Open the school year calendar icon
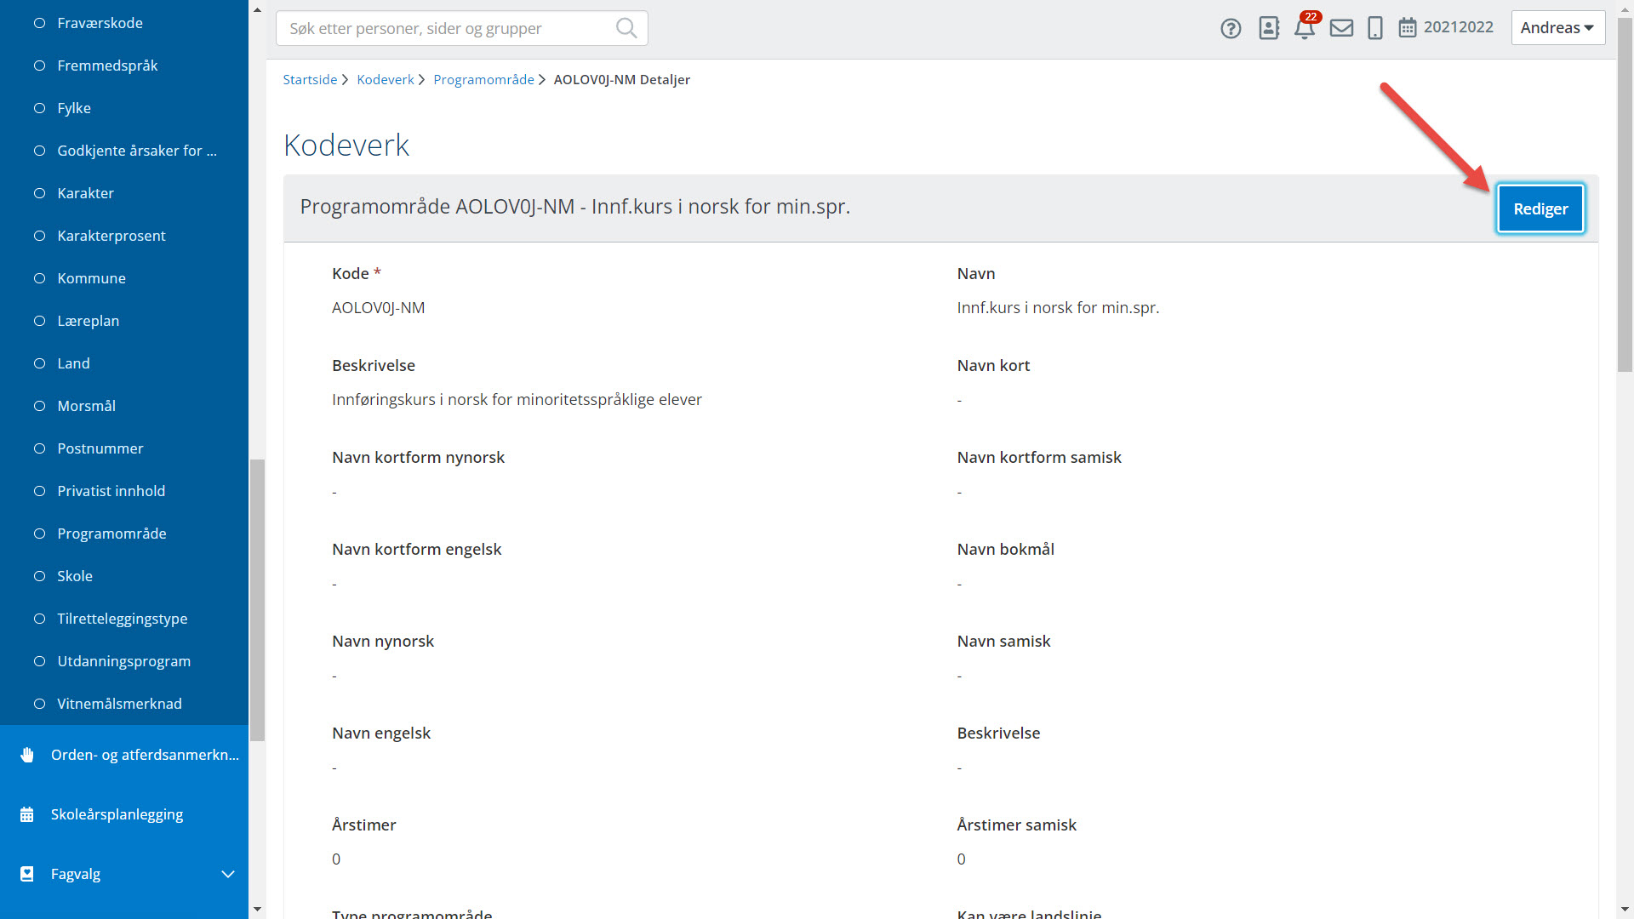 (x=1408, y=28)
